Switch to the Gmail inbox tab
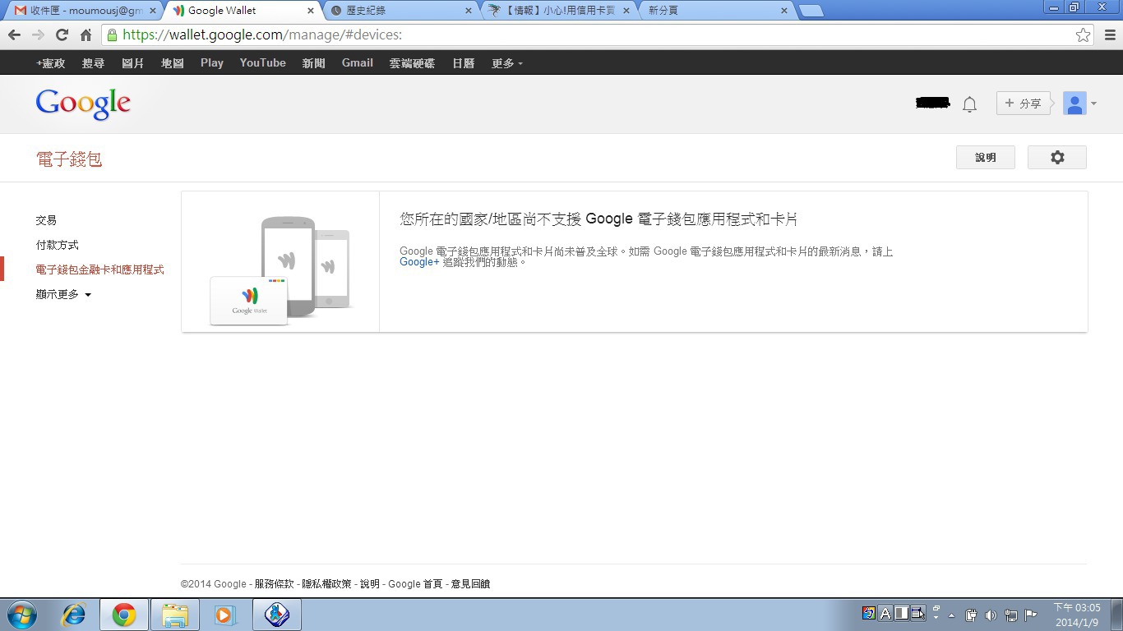The image size is (1123, 631). click(84, 11)
